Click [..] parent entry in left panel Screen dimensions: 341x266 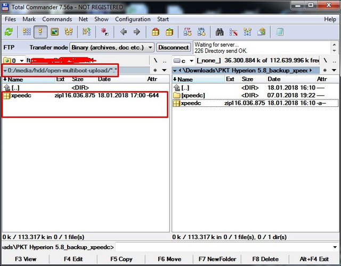pos(86,88)
